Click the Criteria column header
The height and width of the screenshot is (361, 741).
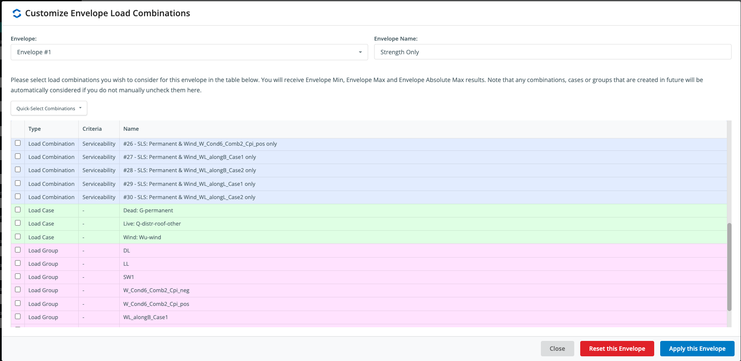(92, 129)
